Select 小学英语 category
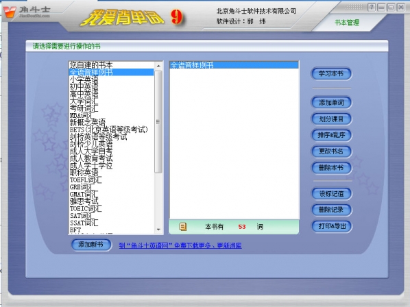This screenshot has height=307, width=410. [x=111, y=79]
